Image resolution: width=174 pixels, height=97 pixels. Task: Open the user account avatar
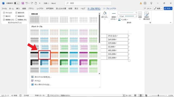(x=145, y=3)
